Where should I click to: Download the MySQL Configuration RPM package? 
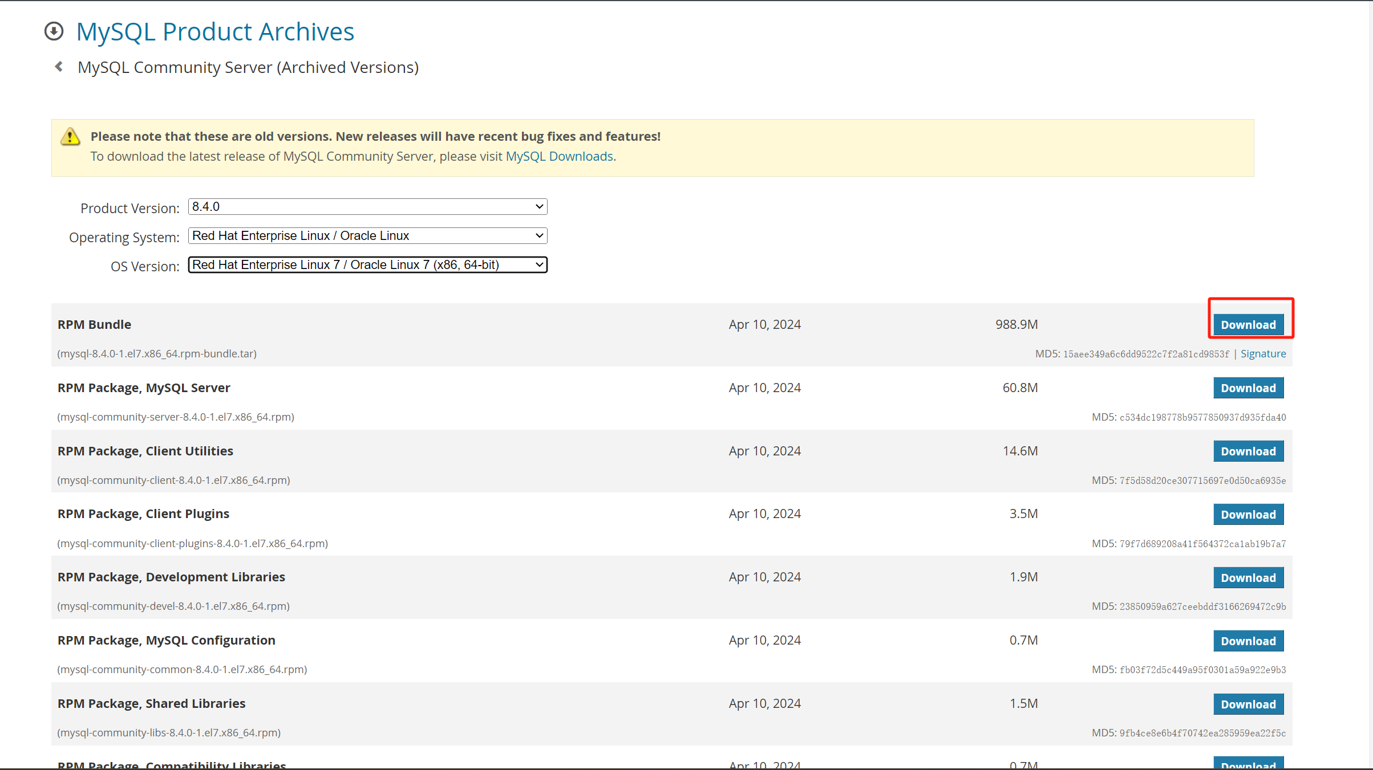coord(1248,641)
